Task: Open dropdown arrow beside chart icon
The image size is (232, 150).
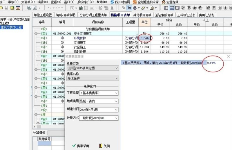Action: [x=39, y=8]
